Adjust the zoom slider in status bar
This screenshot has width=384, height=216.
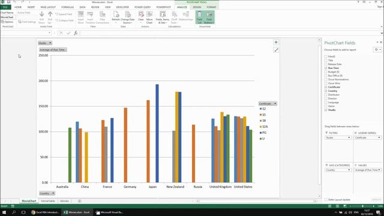(362, 206)
